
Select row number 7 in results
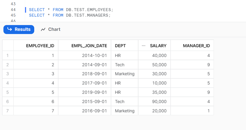(8, 111)
